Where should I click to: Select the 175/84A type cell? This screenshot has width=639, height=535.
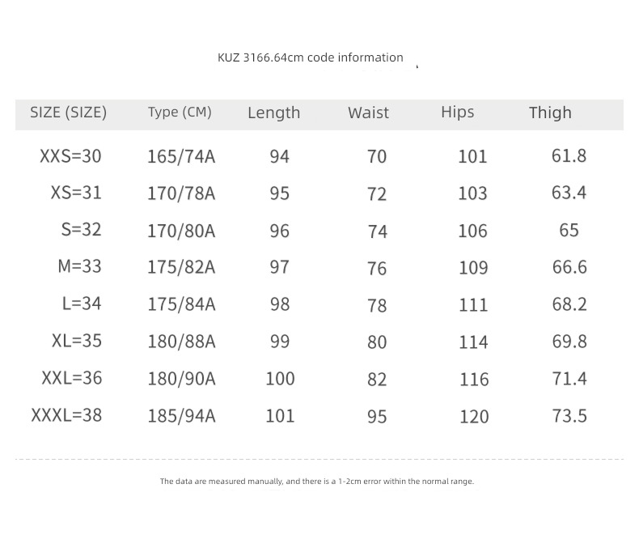(x=181, y=304)
